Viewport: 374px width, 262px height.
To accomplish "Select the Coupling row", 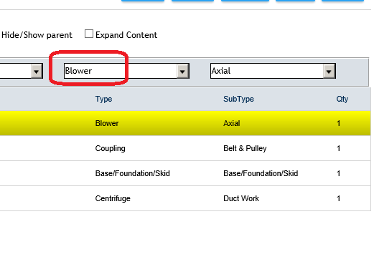I will click(x=185, y=148).
